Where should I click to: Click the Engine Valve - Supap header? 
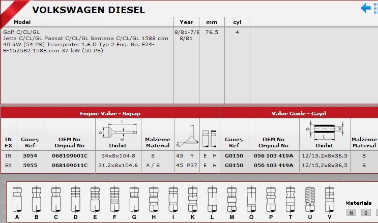pos(110,113)
